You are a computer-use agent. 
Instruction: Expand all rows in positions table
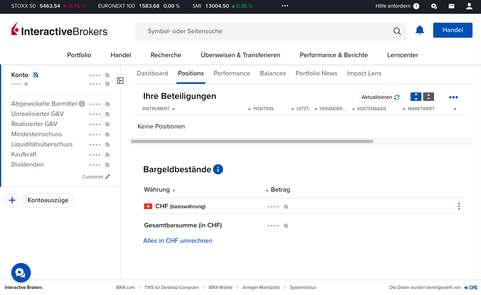[x=416, y=97]
